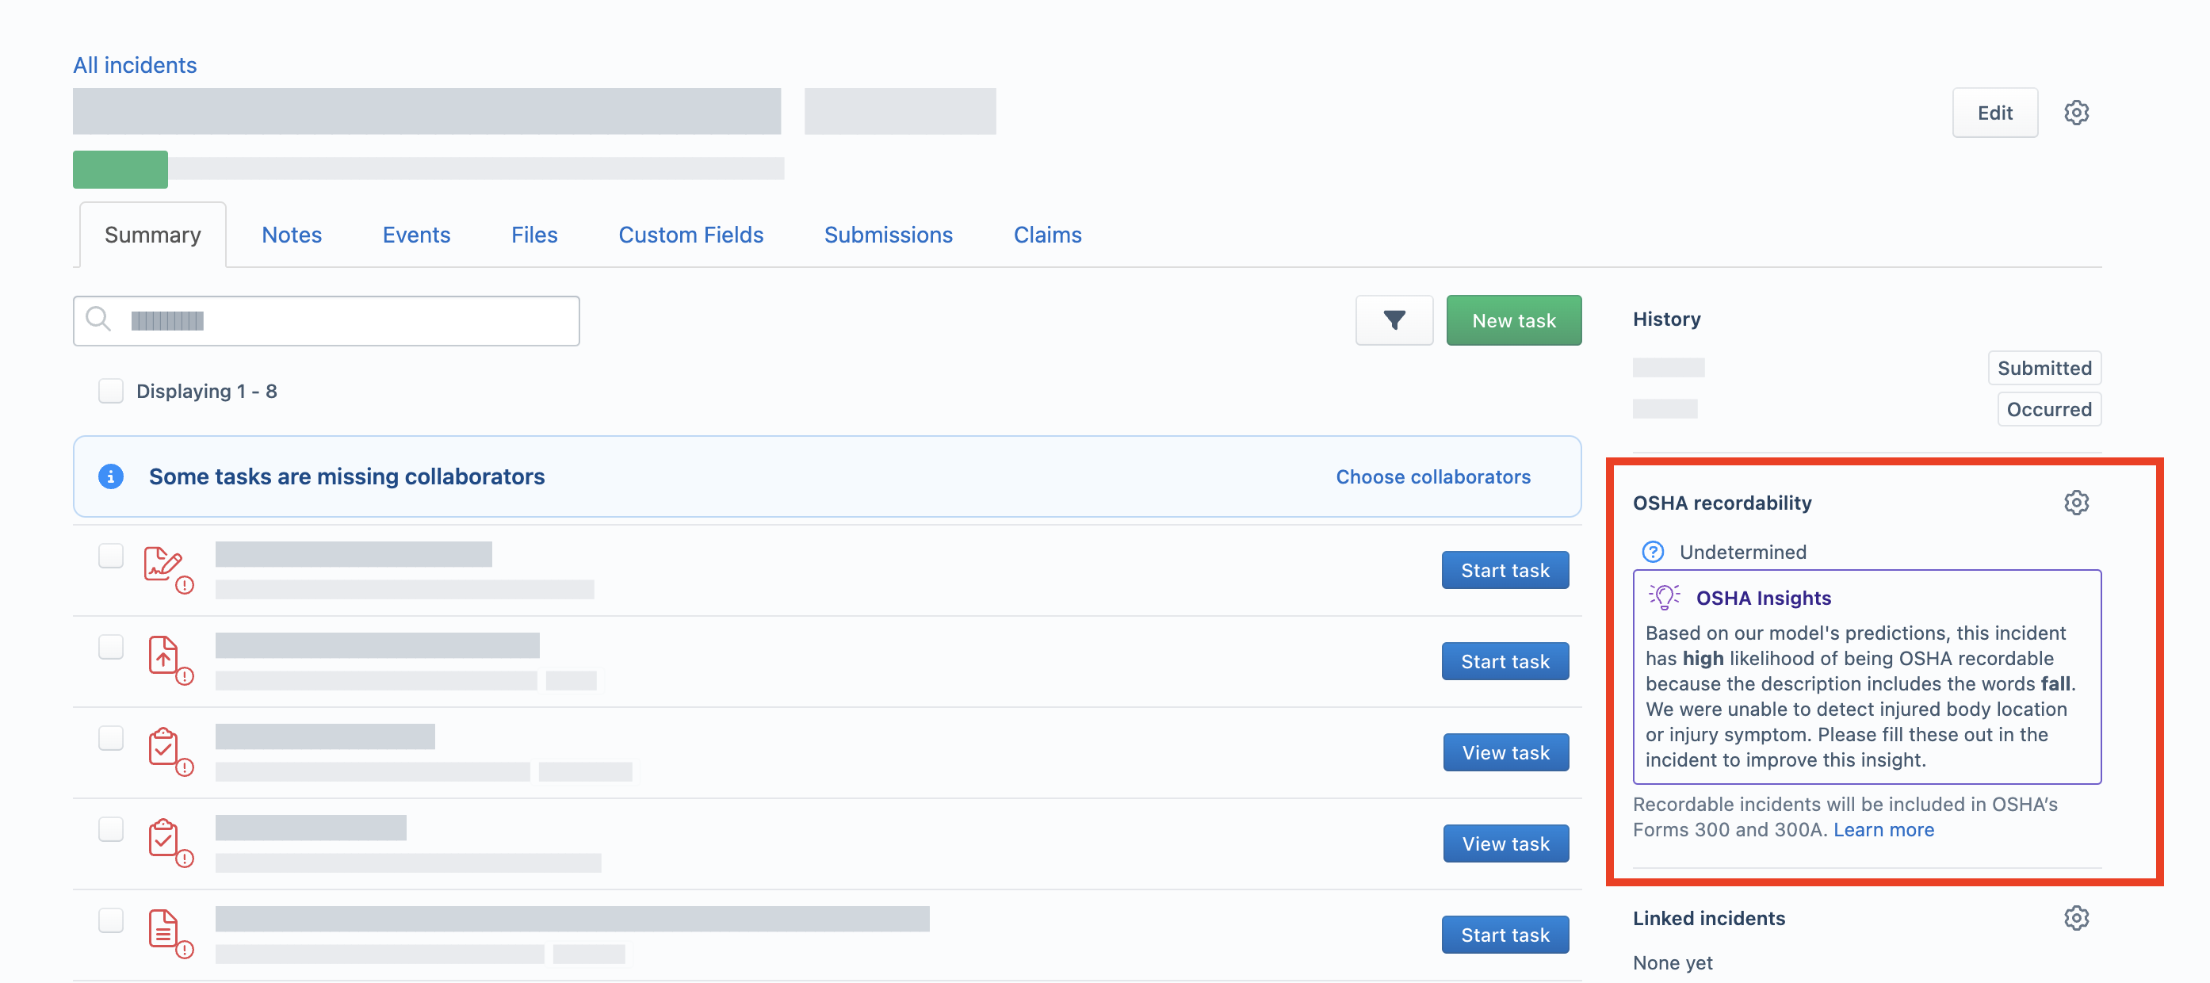This screenshot has width=2210, height=983.
Task: Click Start task on the second row
Action: point(1505,661)
